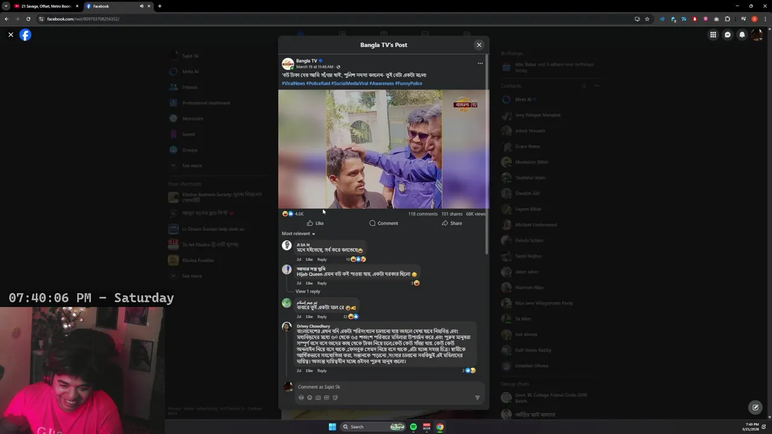Click the Like button under the video
772x434 pixels.
click(315, 223)
